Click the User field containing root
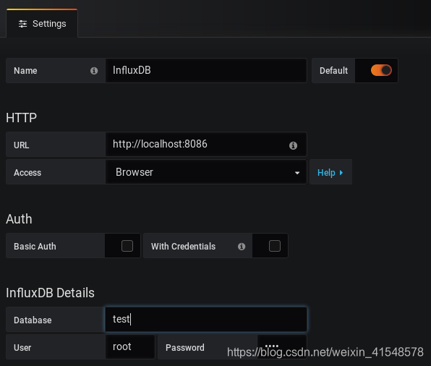431x366 pixels. pyautogui.click(x=130, y=346)
